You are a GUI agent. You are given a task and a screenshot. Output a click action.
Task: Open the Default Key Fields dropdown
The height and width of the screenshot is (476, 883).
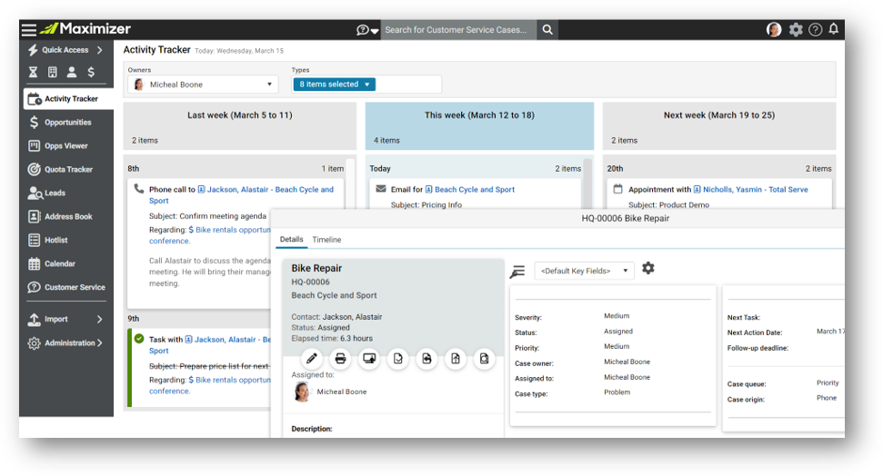(584, 271)
